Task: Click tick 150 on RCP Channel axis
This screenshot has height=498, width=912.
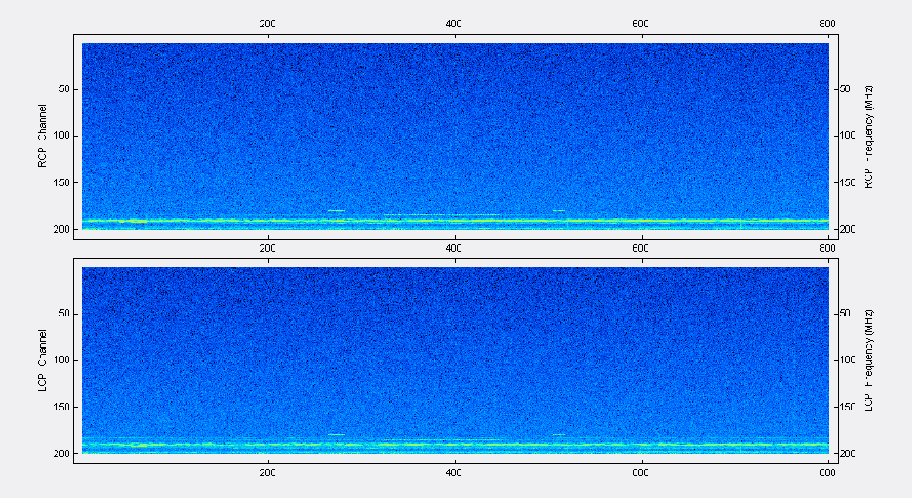Action: pos(62,182)
